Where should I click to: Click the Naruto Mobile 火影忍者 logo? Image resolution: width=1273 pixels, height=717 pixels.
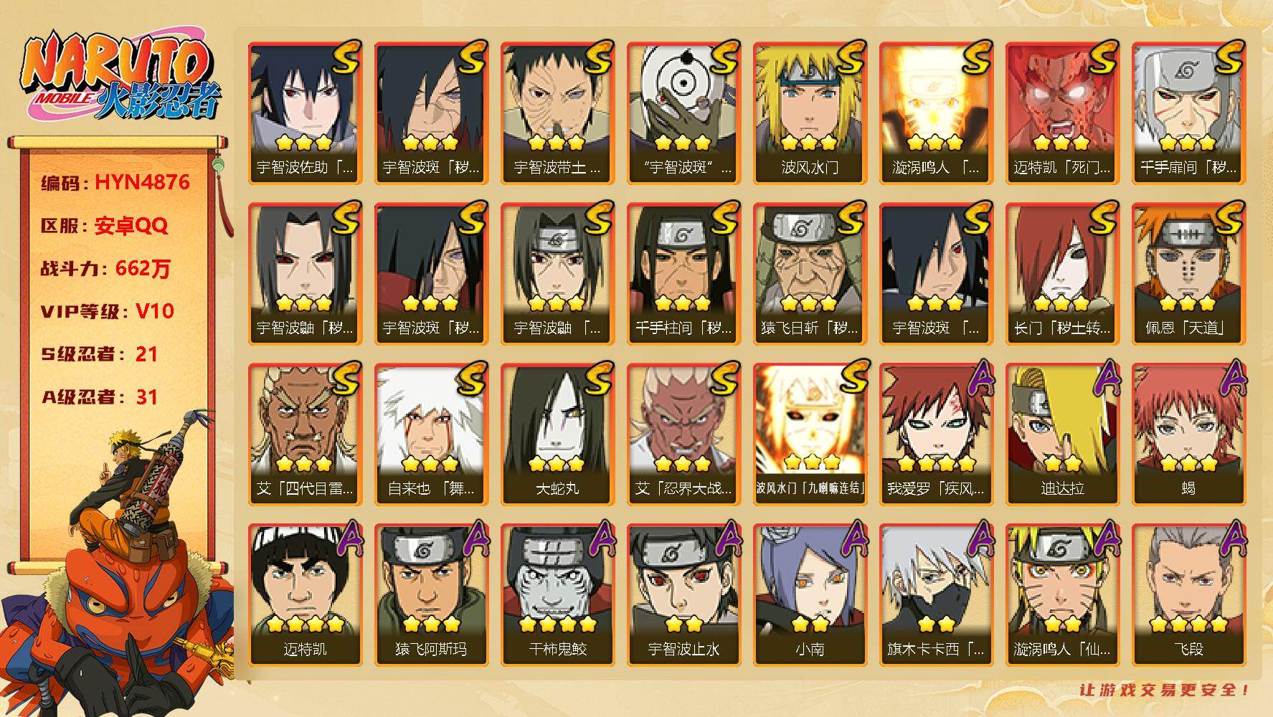click(x=119, y=78)
